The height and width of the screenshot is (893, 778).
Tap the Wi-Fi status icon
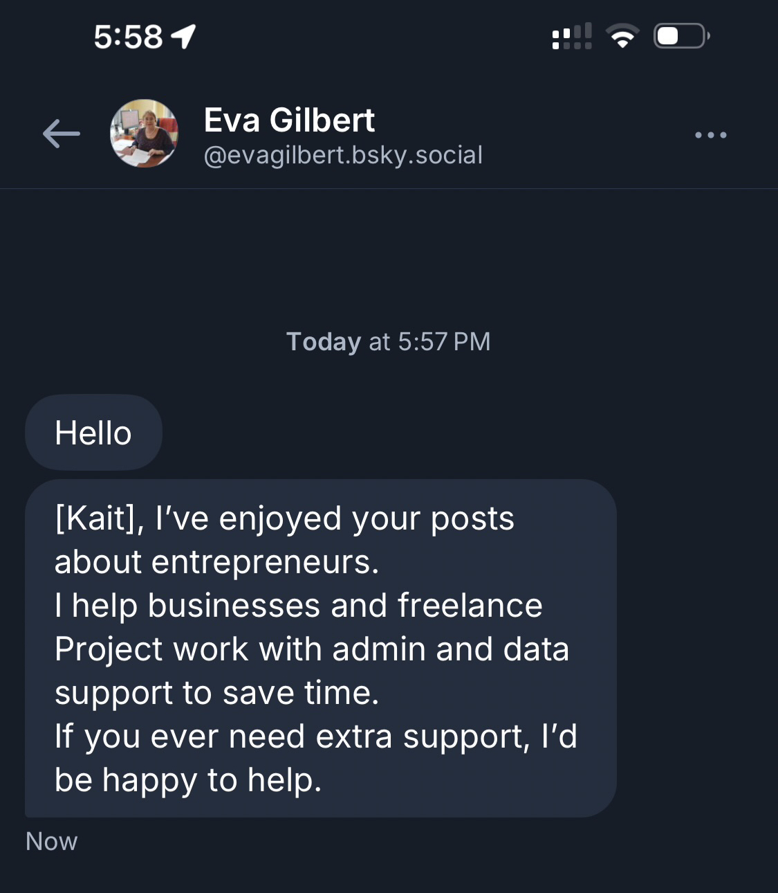[x=622, y=36]
